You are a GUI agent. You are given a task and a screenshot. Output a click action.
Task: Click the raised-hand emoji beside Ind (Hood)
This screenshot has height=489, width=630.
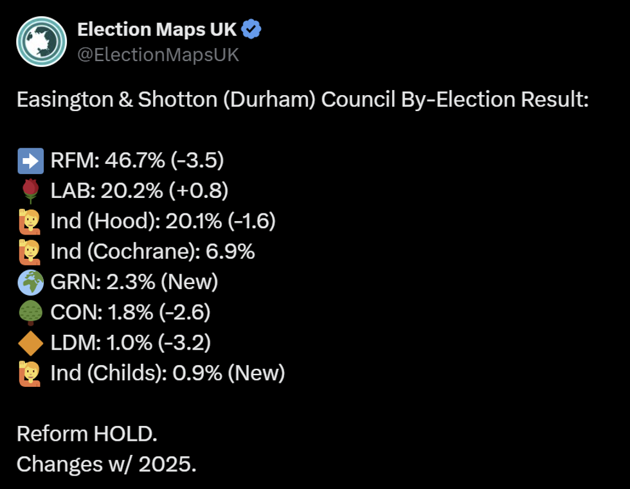click(x=30, y=221)
